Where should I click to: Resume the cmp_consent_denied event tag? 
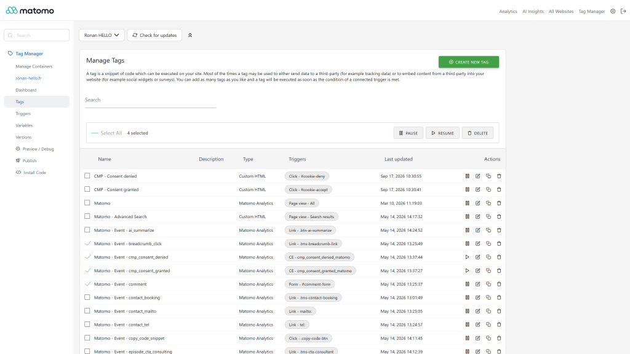468,258
